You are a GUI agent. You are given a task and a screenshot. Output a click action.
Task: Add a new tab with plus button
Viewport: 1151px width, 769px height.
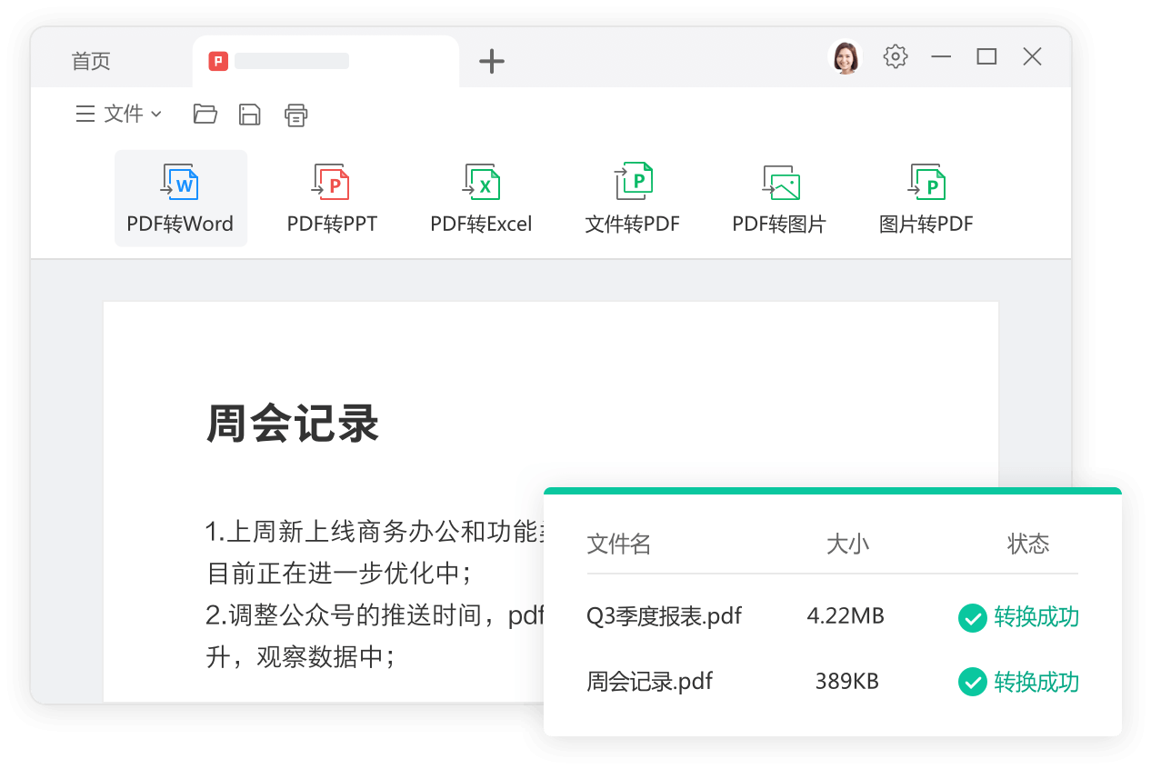492,61
